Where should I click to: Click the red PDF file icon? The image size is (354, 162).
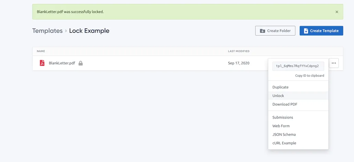click(x=42, y=63)
